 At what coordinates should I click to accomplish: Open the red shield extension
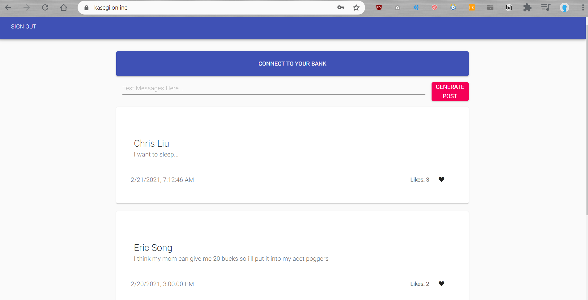click(x=435, y=7)
